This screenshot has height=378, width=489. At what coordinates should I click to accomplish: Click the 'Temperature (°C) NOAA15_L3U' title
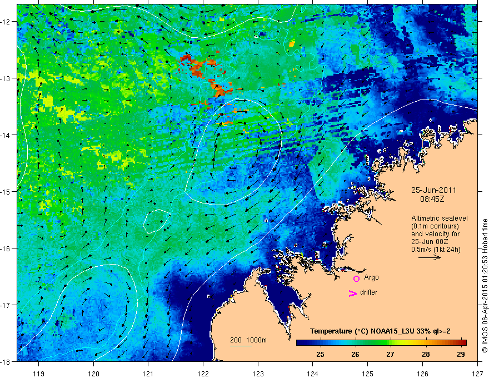pyautogui.click(x=362, y=331)
